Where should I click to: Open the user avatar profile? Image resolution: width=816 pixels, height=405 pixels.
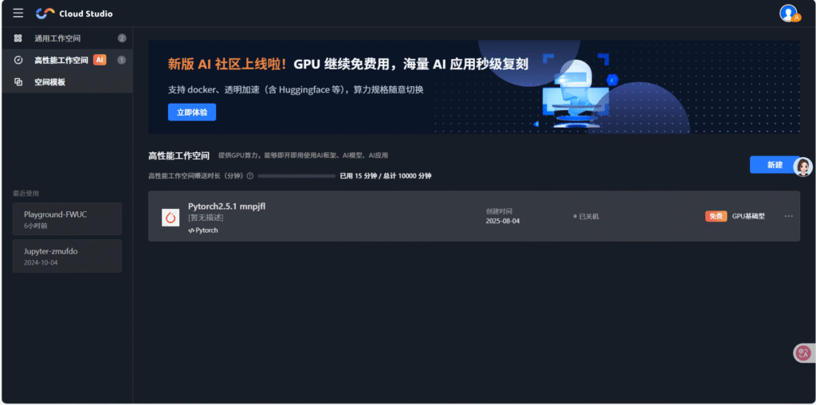[788, 13]
